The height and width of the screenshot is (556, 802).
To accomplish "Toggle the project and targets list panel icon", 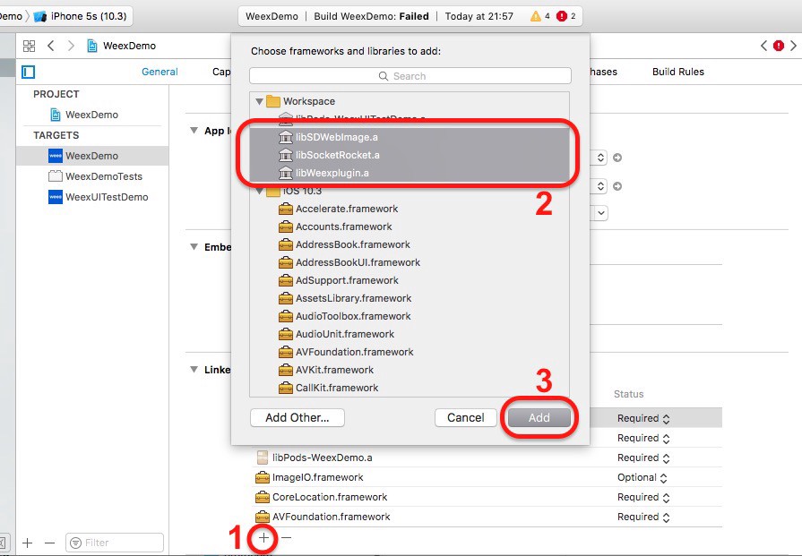I will pyautogui.click(x=29, y=72).
